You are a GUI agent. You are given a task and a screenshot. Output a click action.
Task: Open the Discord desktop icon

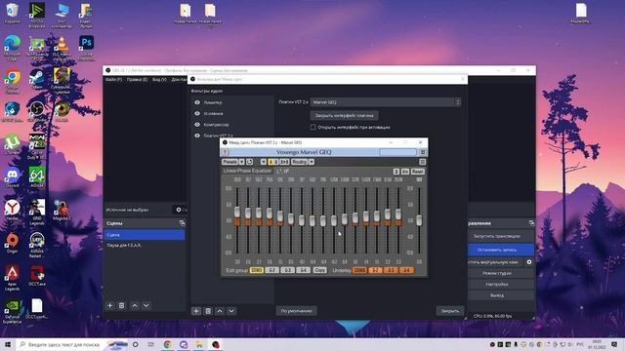point(12,177)
